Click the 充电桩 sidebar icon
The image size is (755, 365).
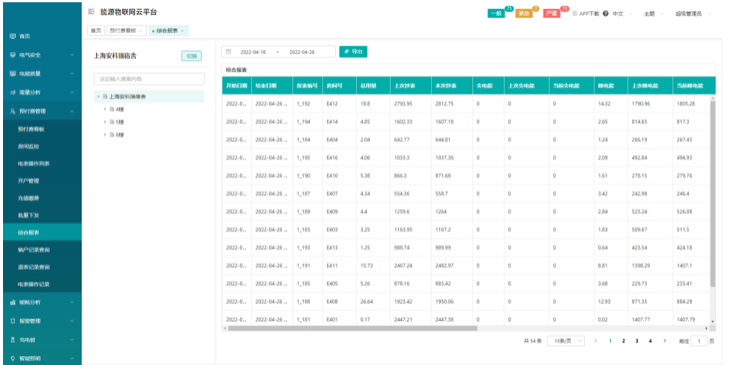pyautogui.click(x=13, y=340)
